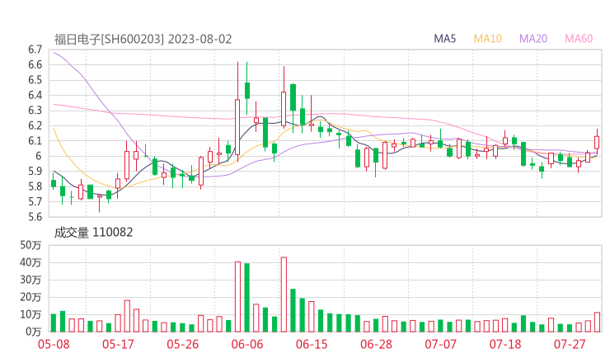Viewport: 610px width, 363px height.
Task: Click the 5.6 price axis label
Action: pyautogui.click(x=35, y=216)
